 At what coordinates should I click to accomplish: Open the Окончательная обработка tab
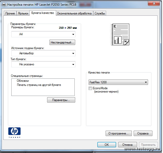[74, 13]
